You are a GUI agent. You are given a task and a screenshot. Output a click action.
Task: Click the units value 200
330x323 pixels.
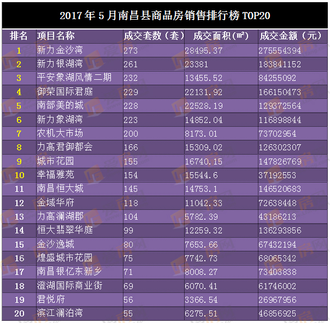point(131,134)
